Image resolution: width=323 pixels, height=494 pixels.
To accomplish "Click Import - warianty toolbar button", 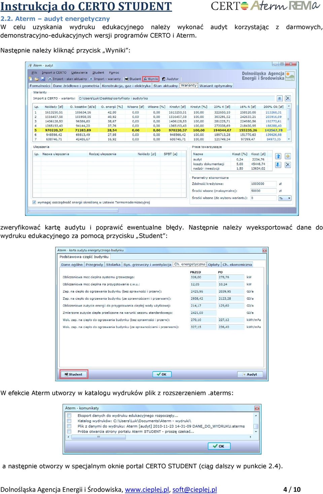I will [x=105, y=79].
